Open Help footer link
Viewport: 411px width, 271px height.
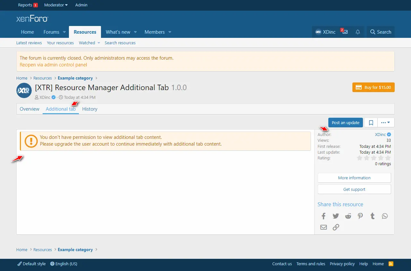(x=364, y=264)
